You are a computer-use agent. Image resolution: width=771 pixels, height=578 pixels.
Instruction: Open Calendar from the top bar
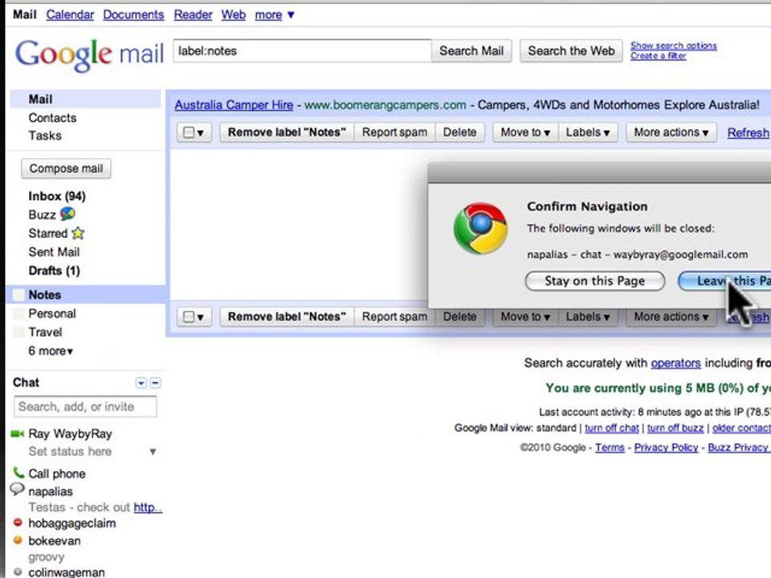click(70, 14)
